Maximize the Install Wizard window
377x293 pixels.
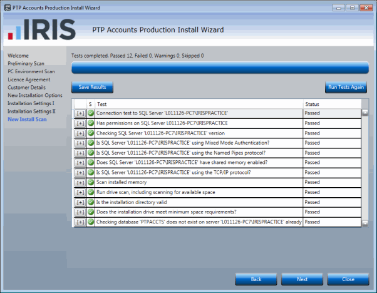[x=353, y=8]
